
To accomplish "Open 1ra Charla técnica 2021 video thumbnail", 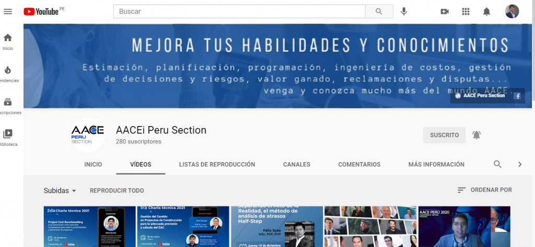I will (183, 227).
